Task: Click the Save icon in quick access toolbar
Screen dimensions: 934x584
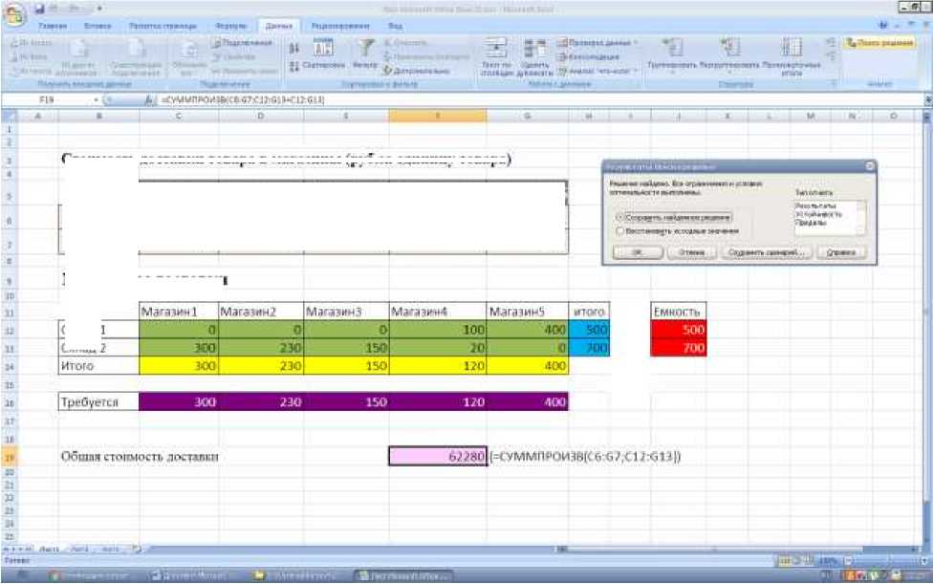Action: pyautogui.click(x=40, y=7)
